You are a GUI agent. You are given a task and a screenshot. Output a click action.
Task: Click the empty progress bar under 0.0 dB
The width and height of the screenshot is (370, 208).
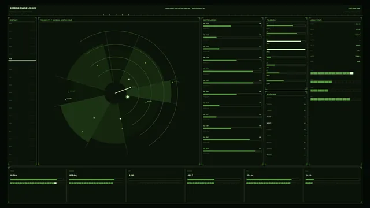pyautogui.click(x=155, y=180)
